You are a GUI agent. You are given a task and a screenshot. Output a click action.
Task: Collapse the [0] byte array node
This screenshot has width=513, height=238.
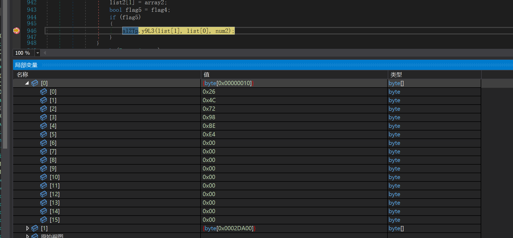tap(27, 83)
